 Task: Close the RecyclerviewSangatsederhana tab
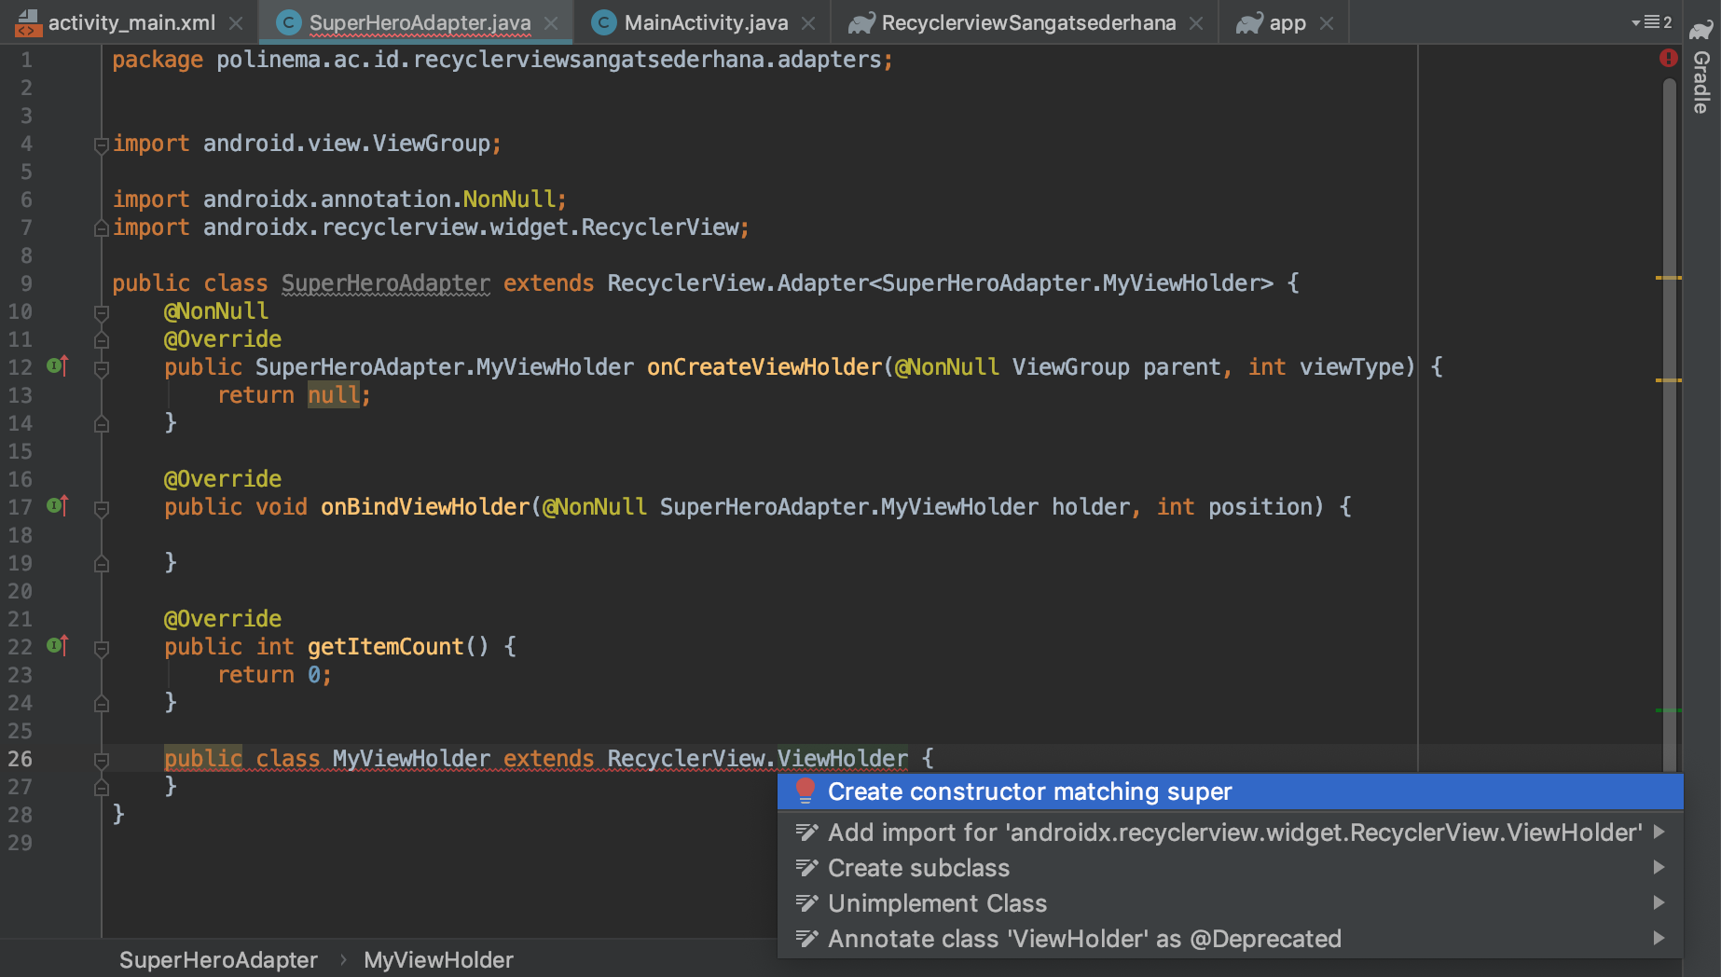click(1196, 23)
